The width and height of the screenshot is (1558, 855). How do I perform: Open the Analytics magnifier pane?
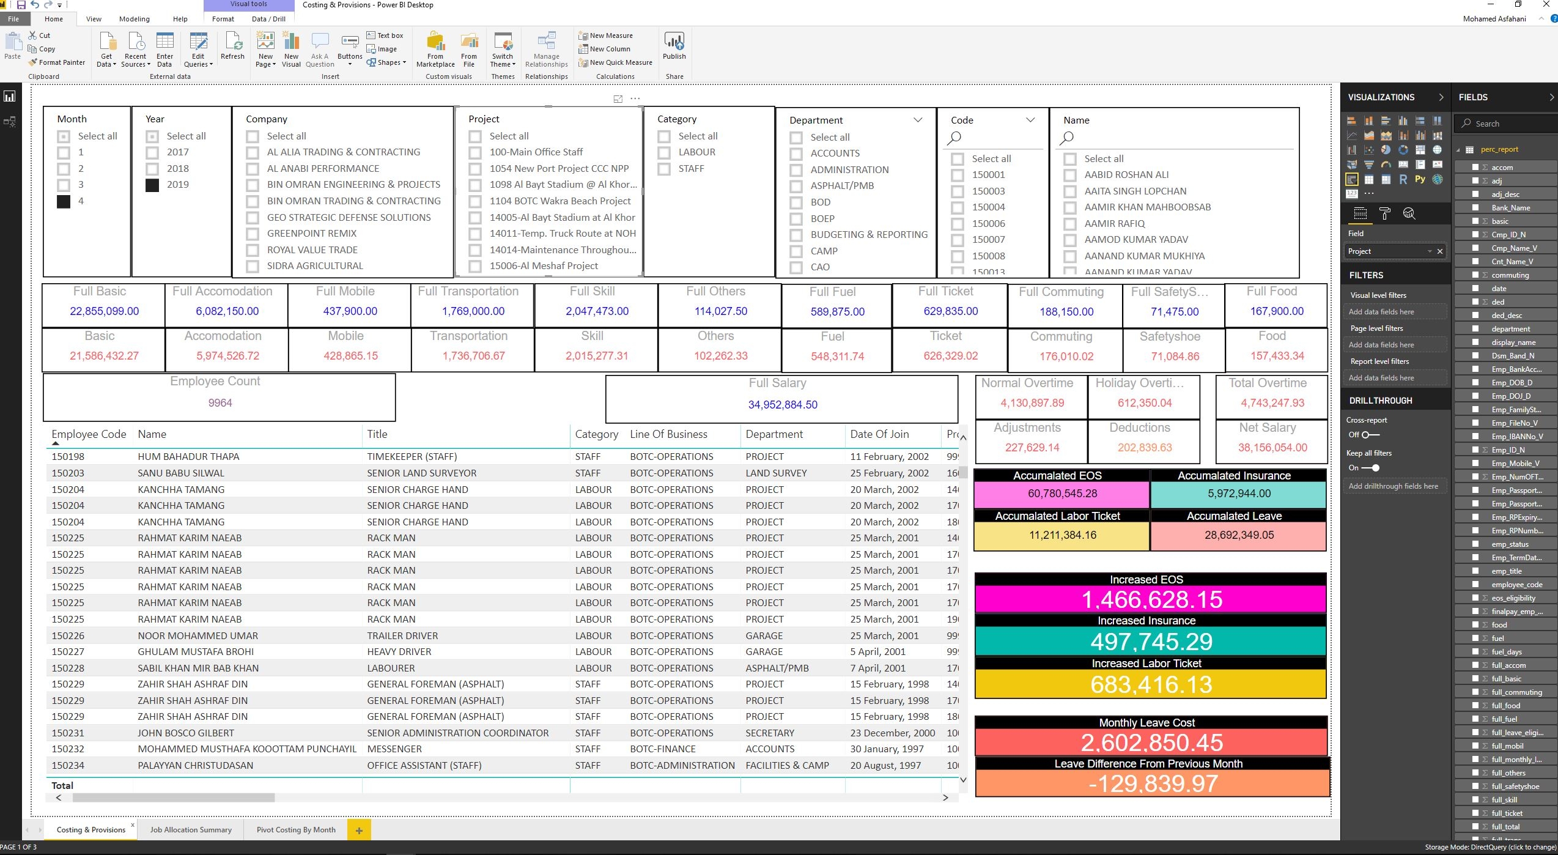click(1409, 213)
